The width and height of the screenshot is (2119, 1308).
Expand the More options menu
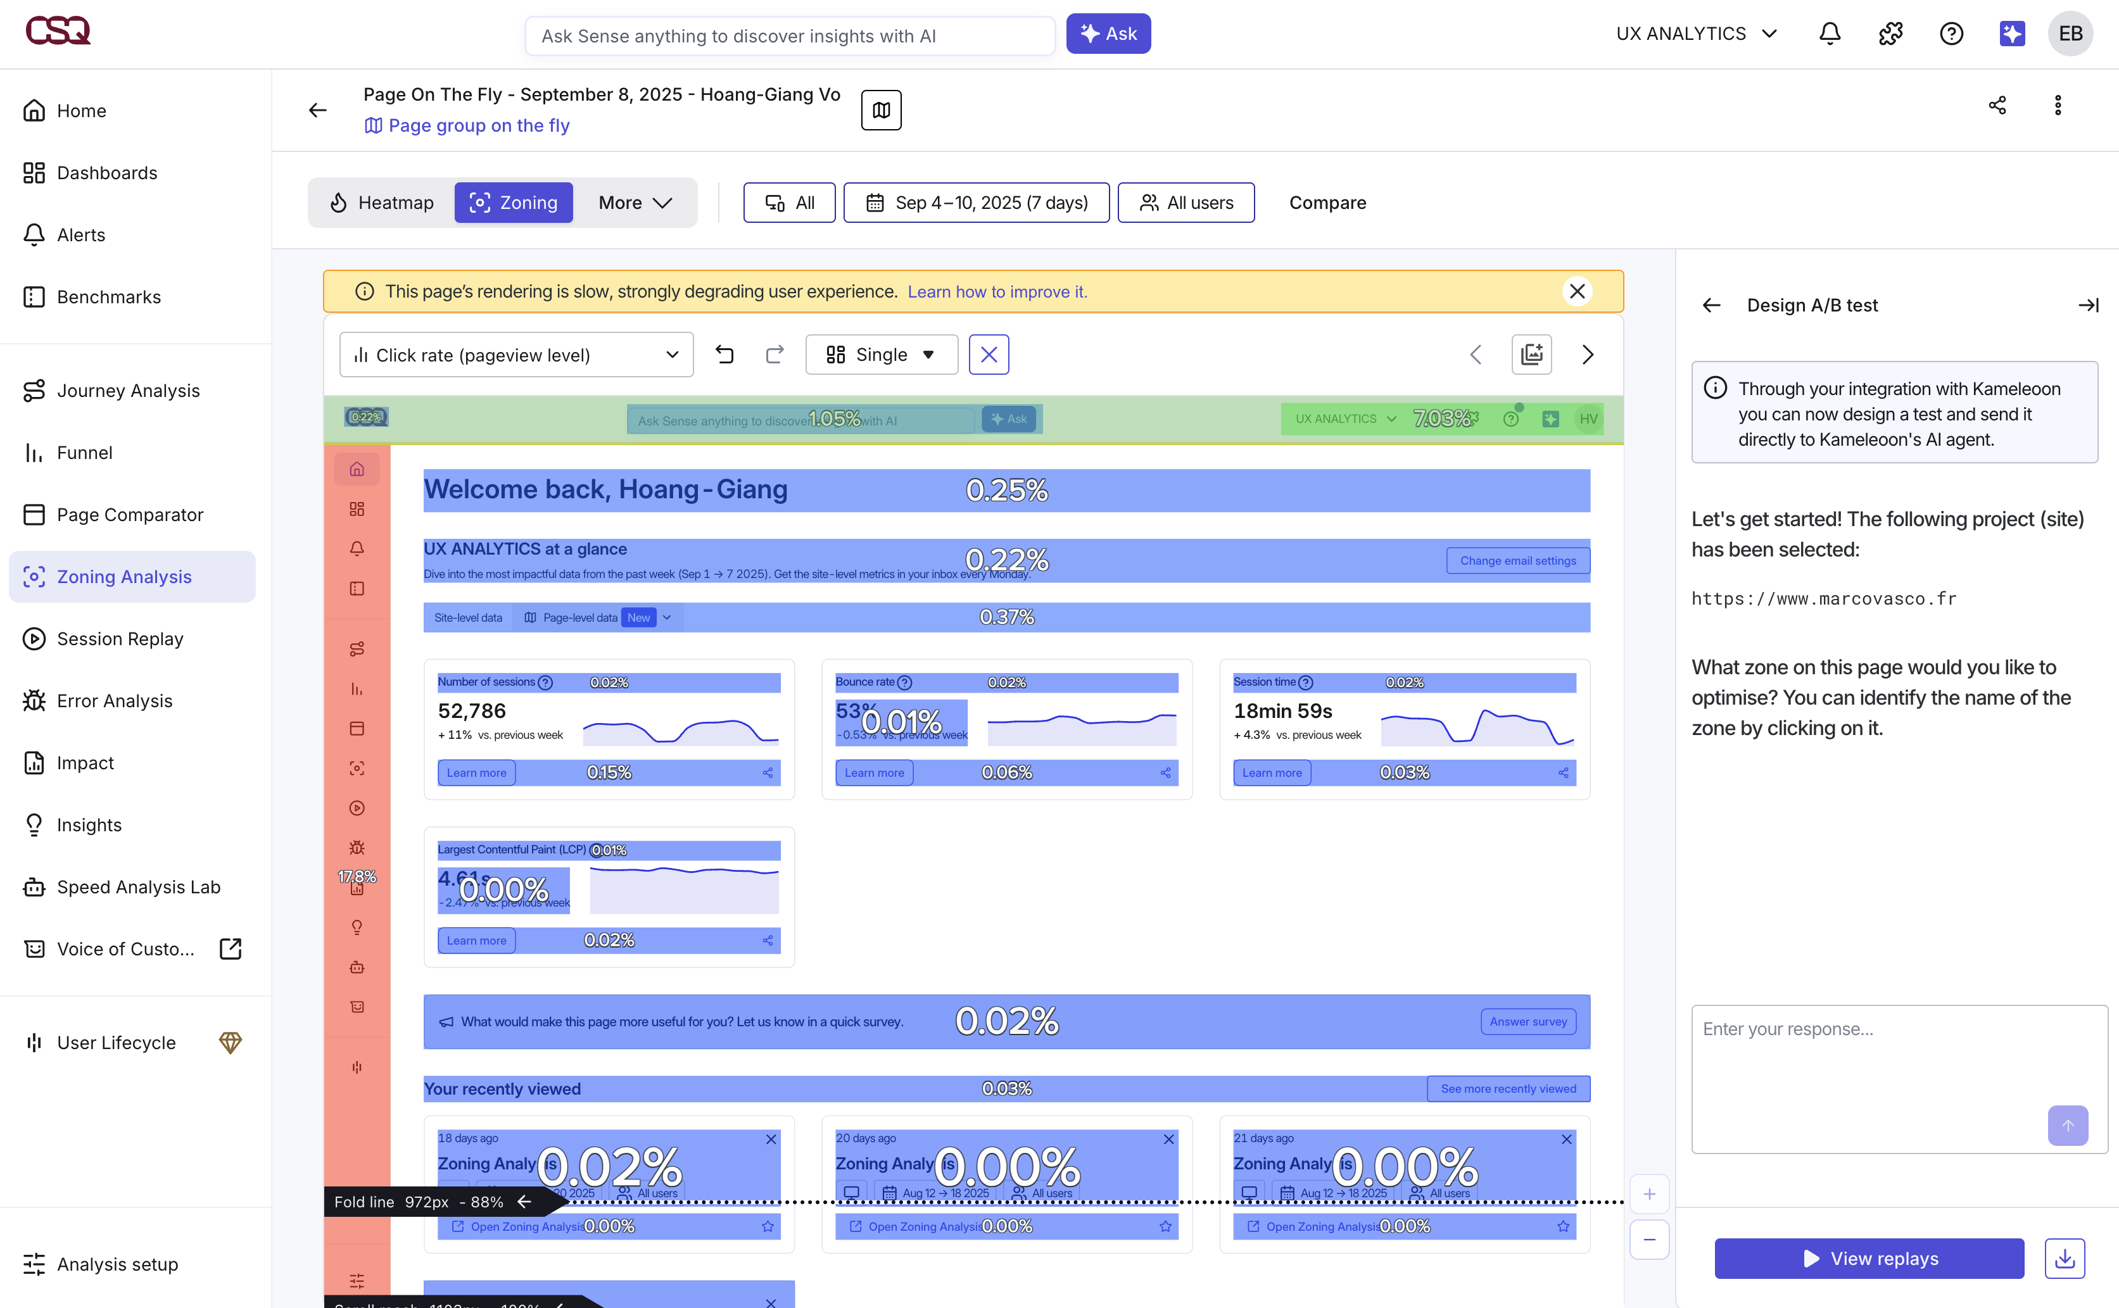click(x=635, y=203)
